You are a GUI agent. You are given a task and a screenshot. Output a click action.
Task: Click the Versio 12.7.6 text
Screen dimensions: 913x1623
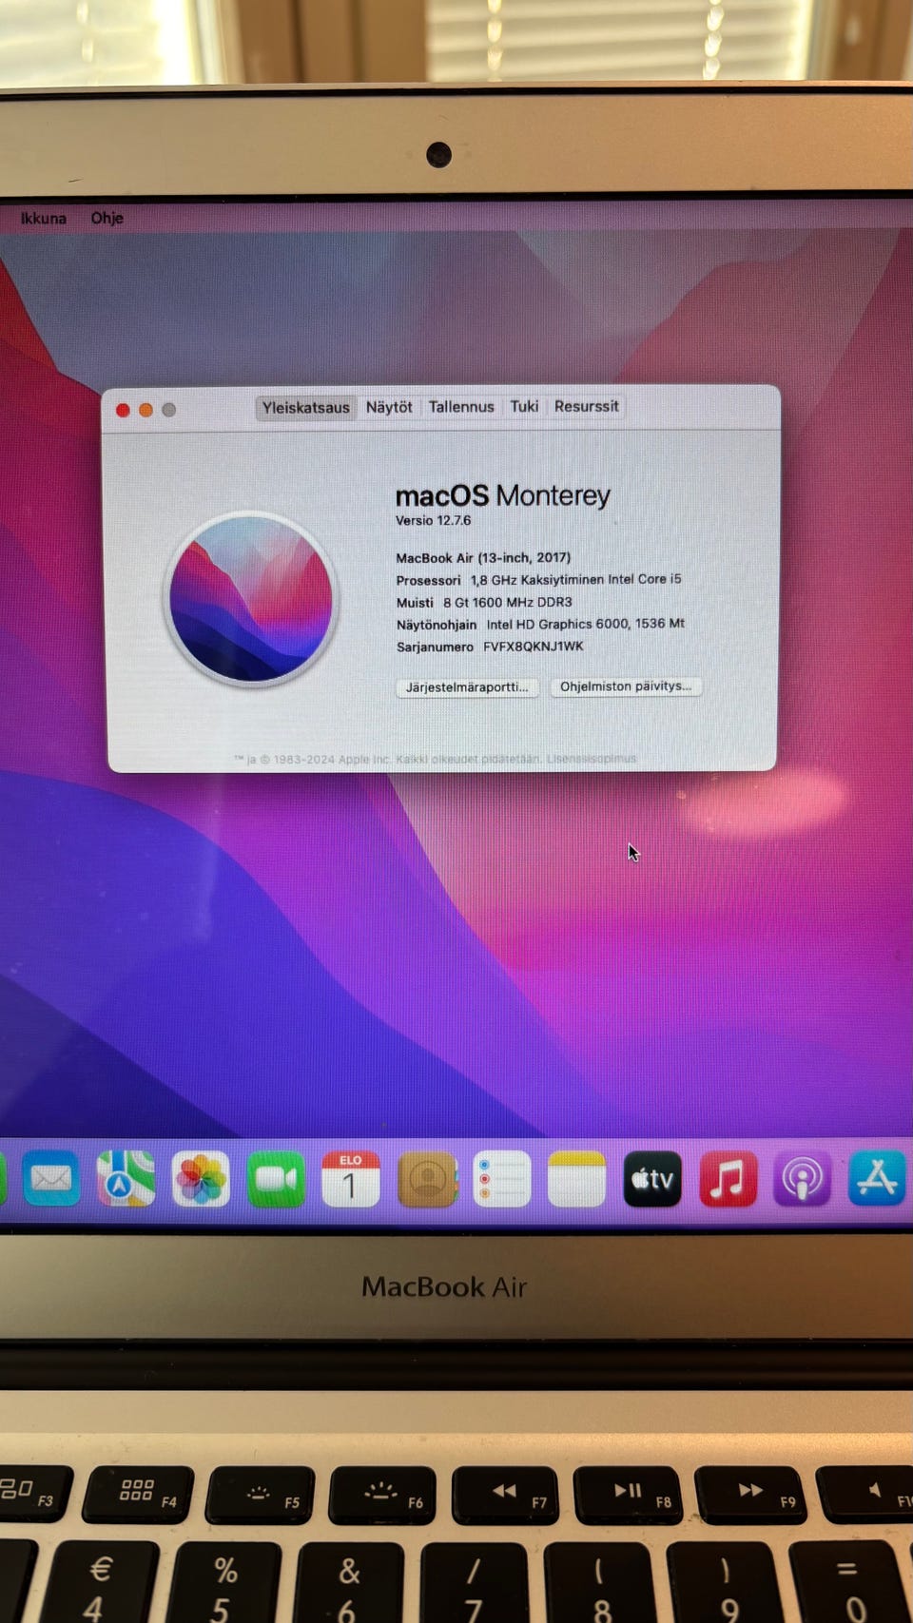point(434,520)
